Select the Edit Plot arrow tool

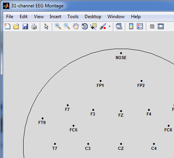coord(46,27)
